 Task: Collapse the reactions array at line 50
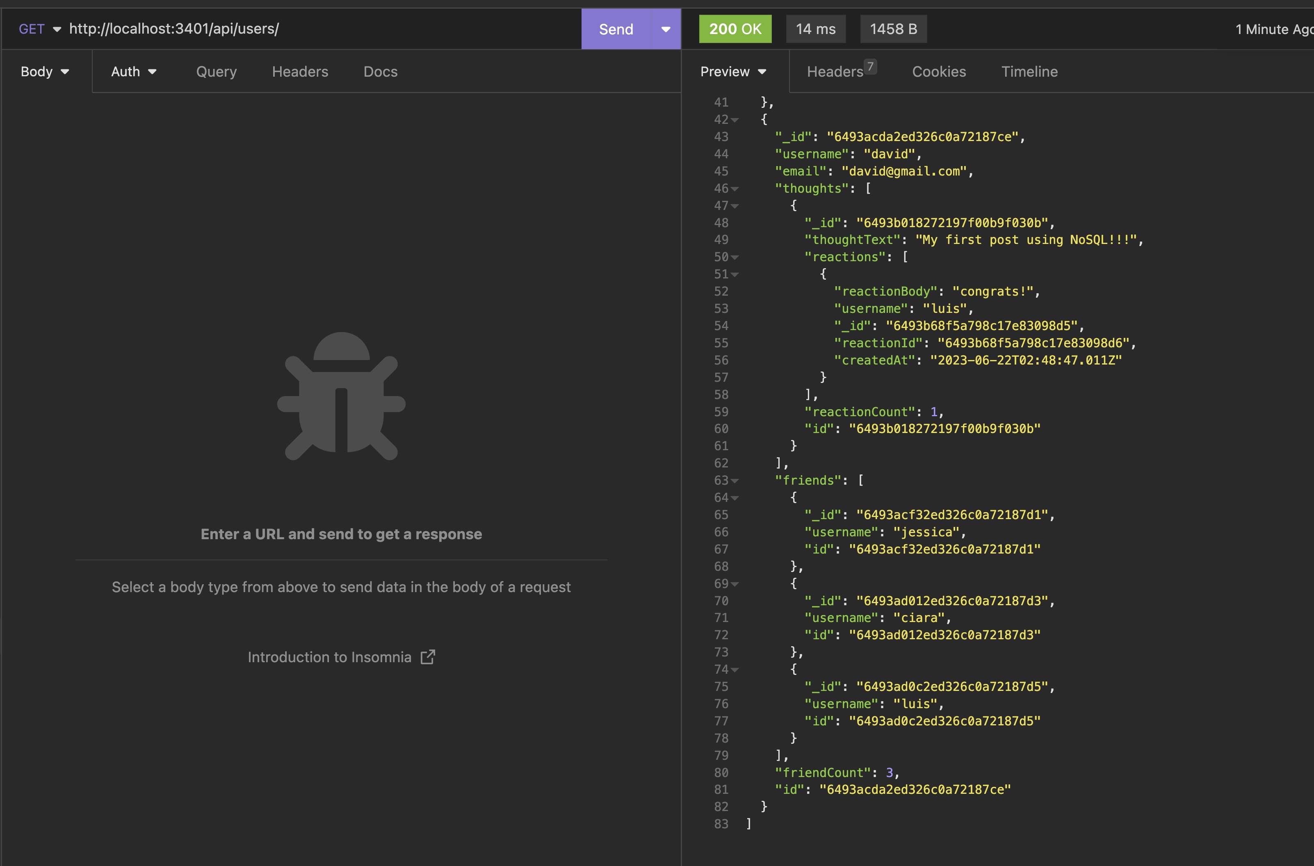(x=735, y=258)
